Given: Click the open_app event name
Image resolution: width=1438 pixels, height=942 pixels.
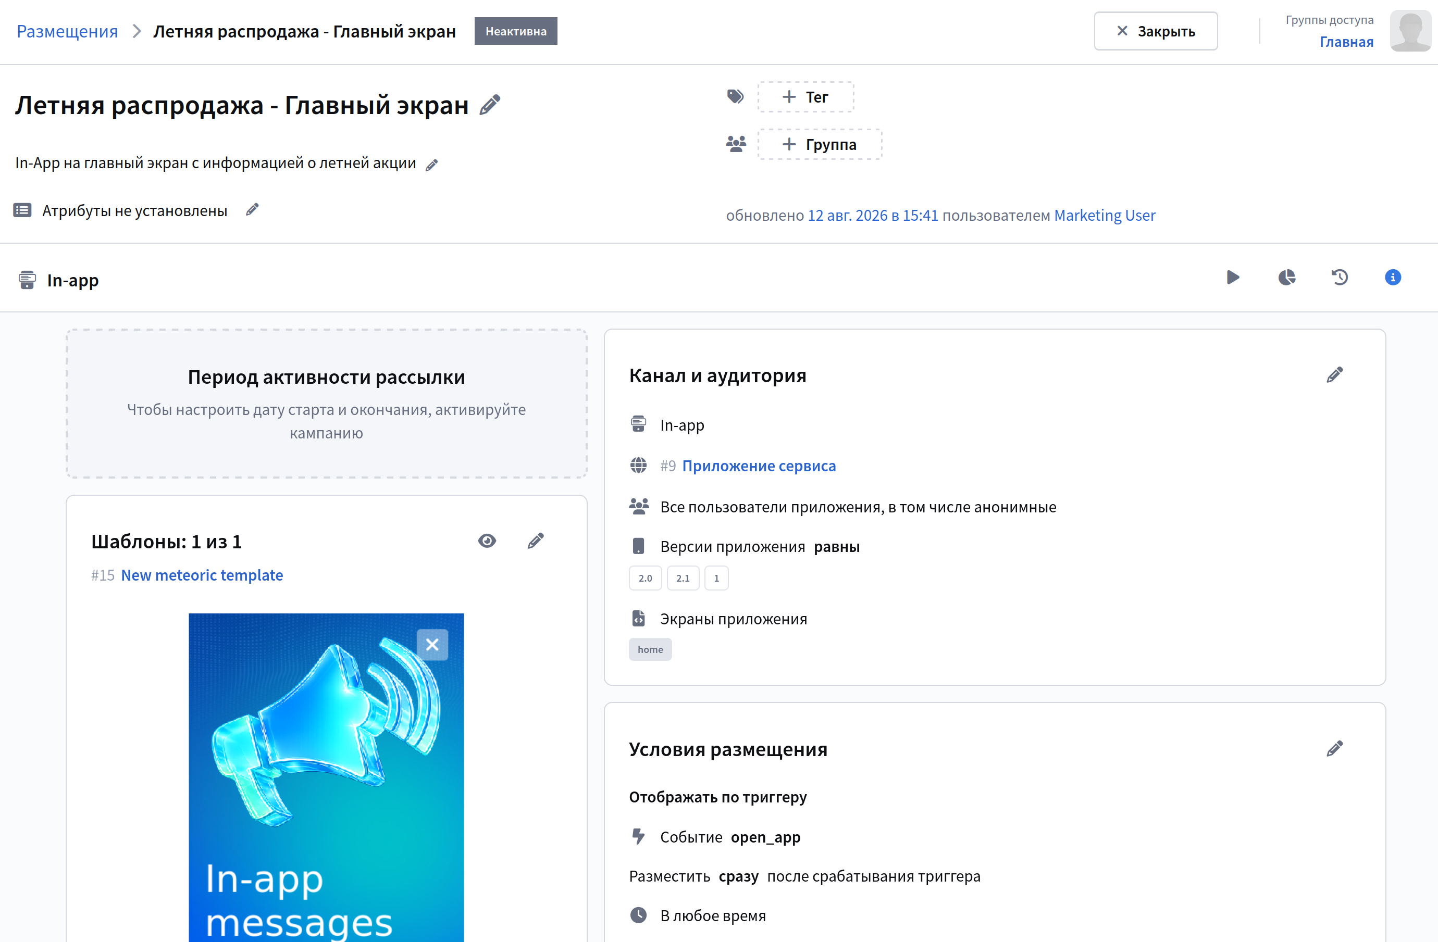Looking at the screenshot, I should (765, 837).
